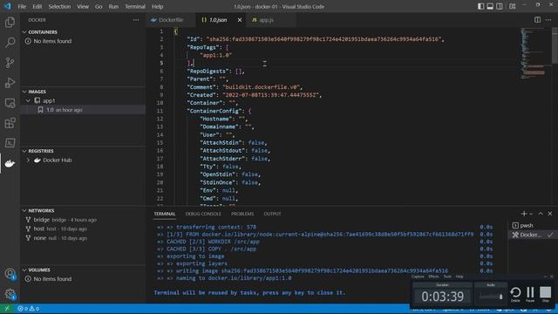The image size is (558, 314).
Task: Open the Search view icon
Action: click(x=10, y=43)
